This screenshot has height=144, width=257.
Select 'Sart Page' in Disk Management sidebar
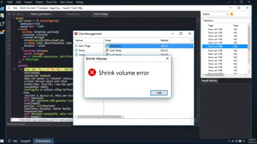coord(85,46)
